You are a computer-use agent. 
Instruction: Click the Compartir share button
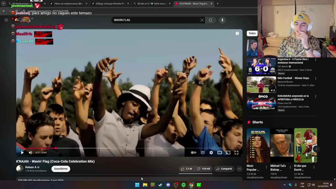[x=224, y=169]
